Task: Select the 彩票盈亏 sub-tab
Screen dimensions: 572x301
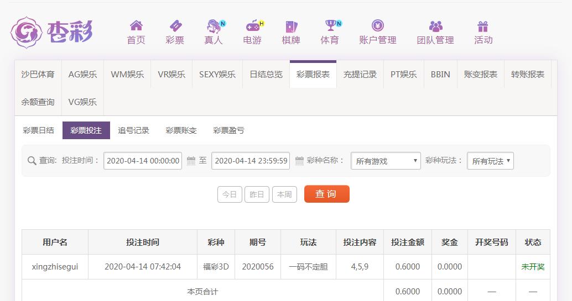Action: (x=228, y=130)
